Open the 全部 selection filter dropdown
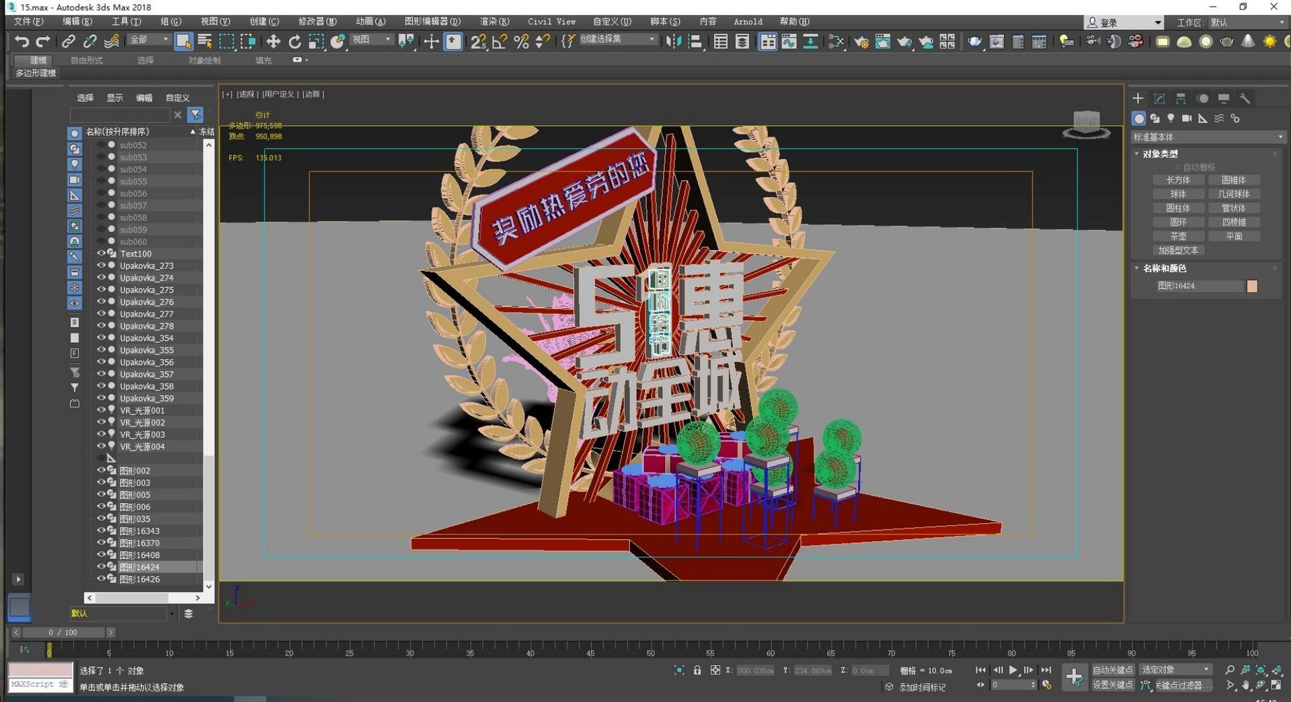Image resolution: width=1291 pixels, height=702 pixels. point(149,40)
